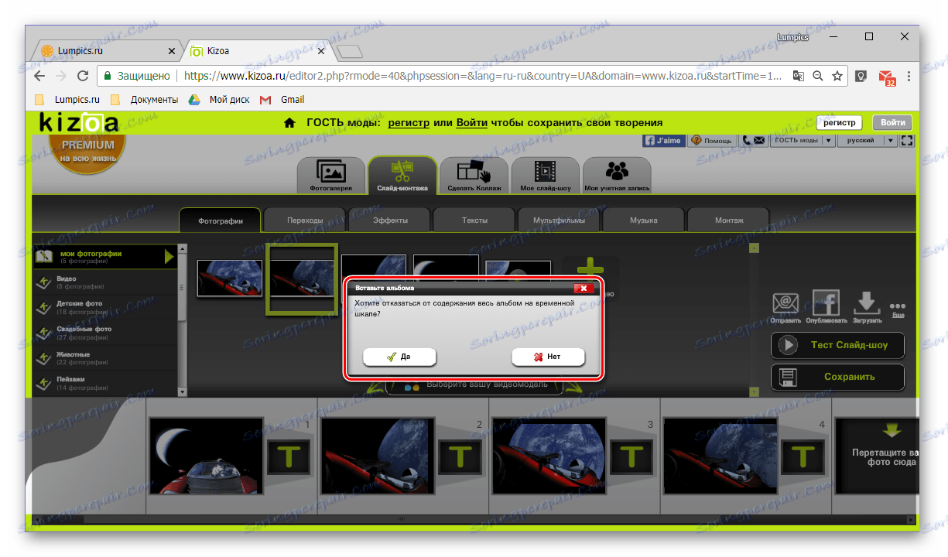Click the Войти button
This screenshot has width=948, height=557.
pos(892,122)
